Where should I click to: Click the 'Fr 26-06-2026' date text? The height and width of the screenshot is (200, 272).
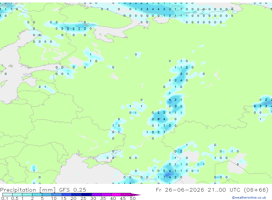[x=180, y=190]
